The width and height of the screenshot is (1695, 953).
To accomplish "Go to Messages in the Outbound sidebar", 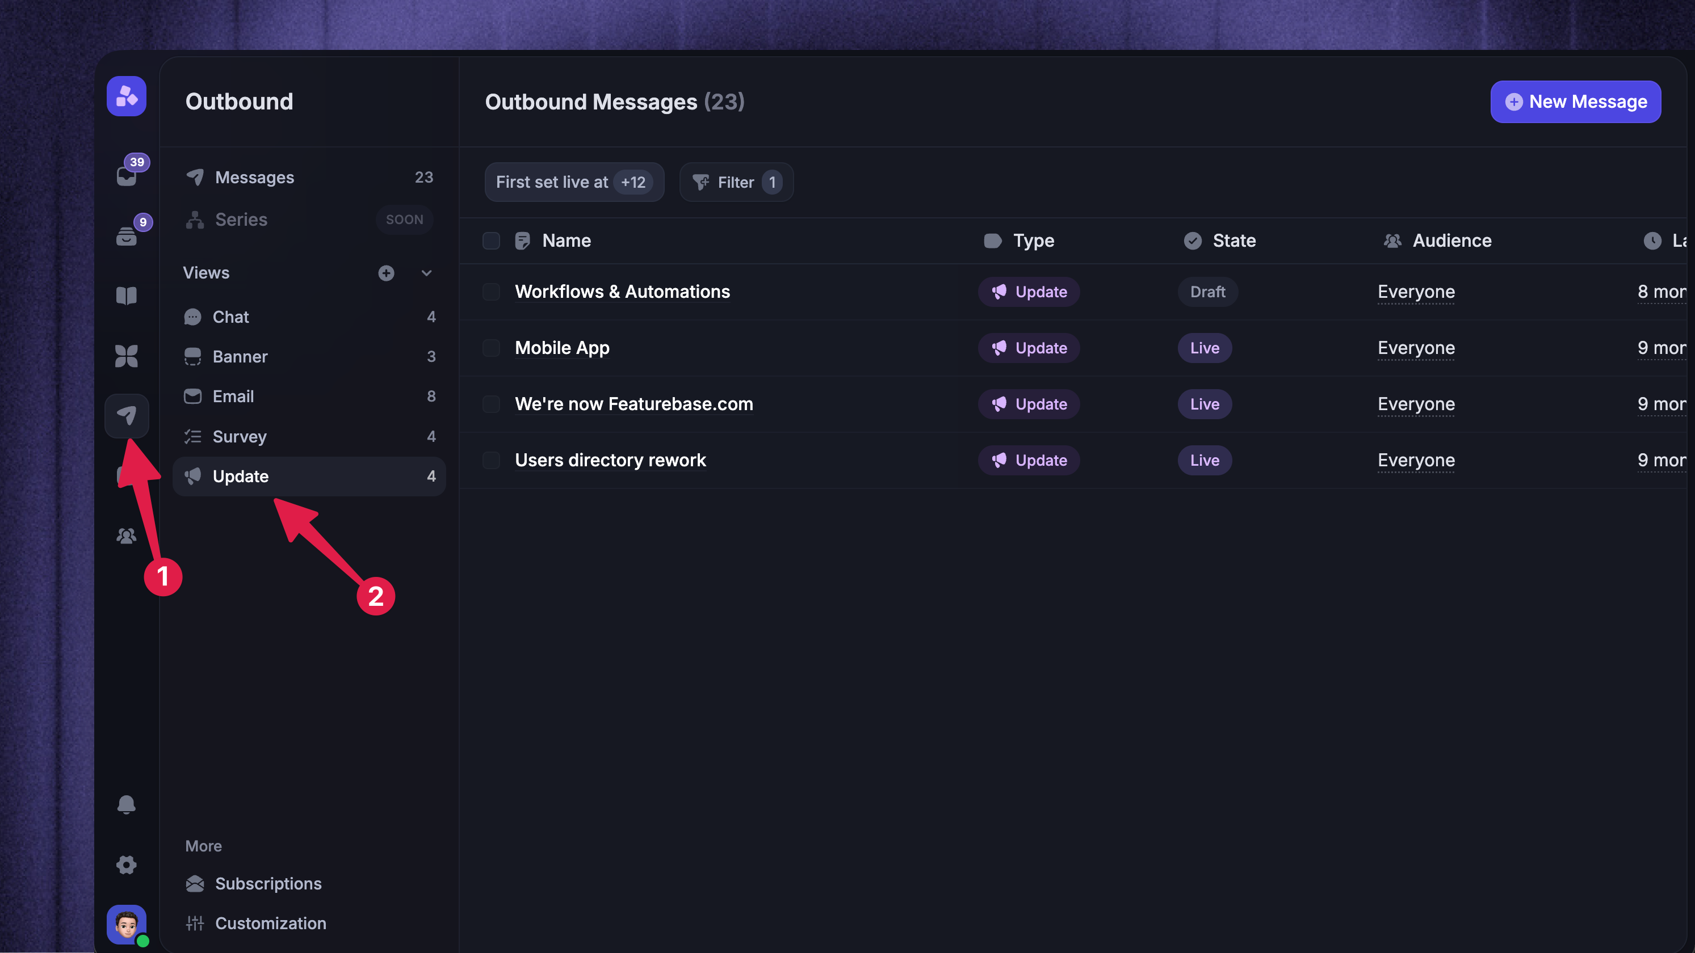I will [309, 178].
